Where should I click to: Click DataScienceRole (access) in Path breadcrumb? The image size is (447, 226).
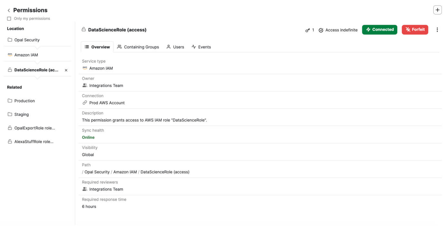click(165, 172)
